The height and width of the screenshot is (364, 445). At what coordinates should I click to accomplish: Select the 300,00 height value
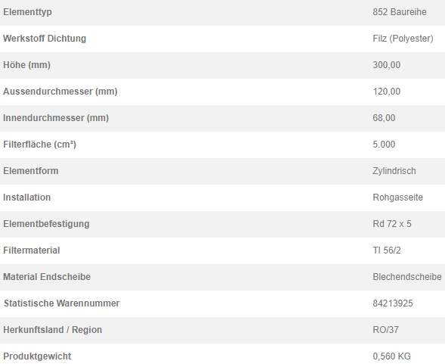(387, 65)
